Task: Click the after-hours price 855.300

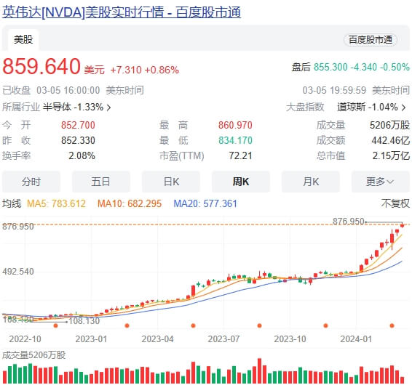Action: click(x=330, y=67)
